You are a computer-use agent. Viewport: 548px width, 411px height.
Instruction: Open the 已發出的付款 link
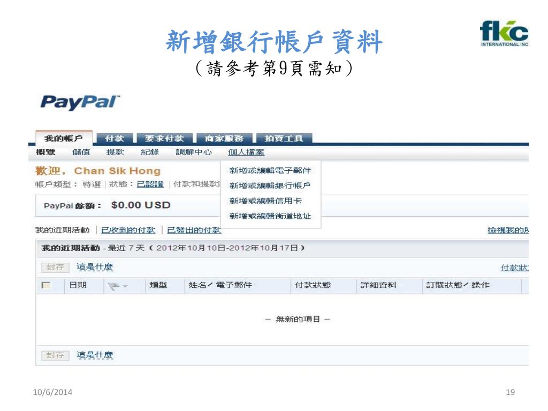(194, 230)
